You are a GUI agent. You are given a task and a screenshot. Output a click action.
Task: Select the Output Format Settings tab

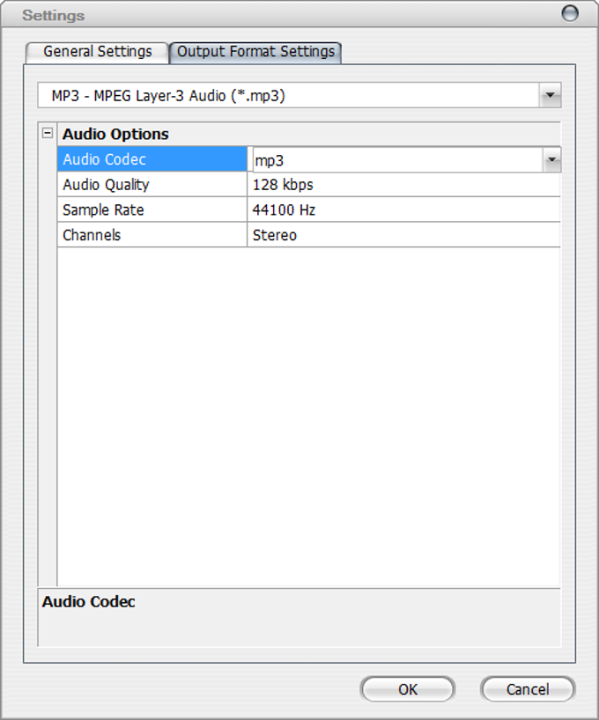[255, 52]
